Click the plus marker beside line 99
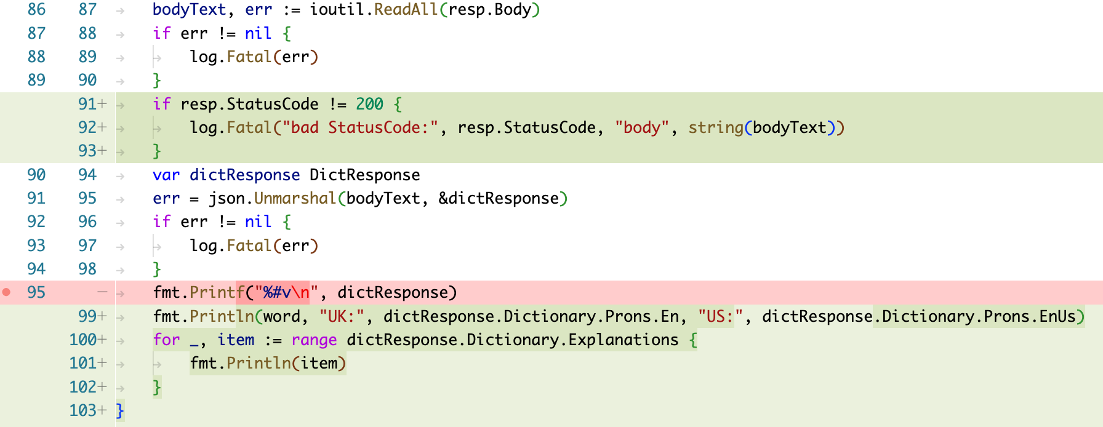The height and width of the screenshot is (427, 1103). pyautogui.click(x=102, y=316)
